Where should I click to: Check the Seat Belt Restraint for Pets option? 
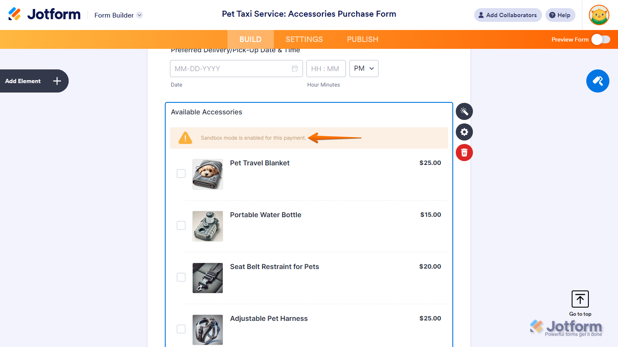(181, 277)
